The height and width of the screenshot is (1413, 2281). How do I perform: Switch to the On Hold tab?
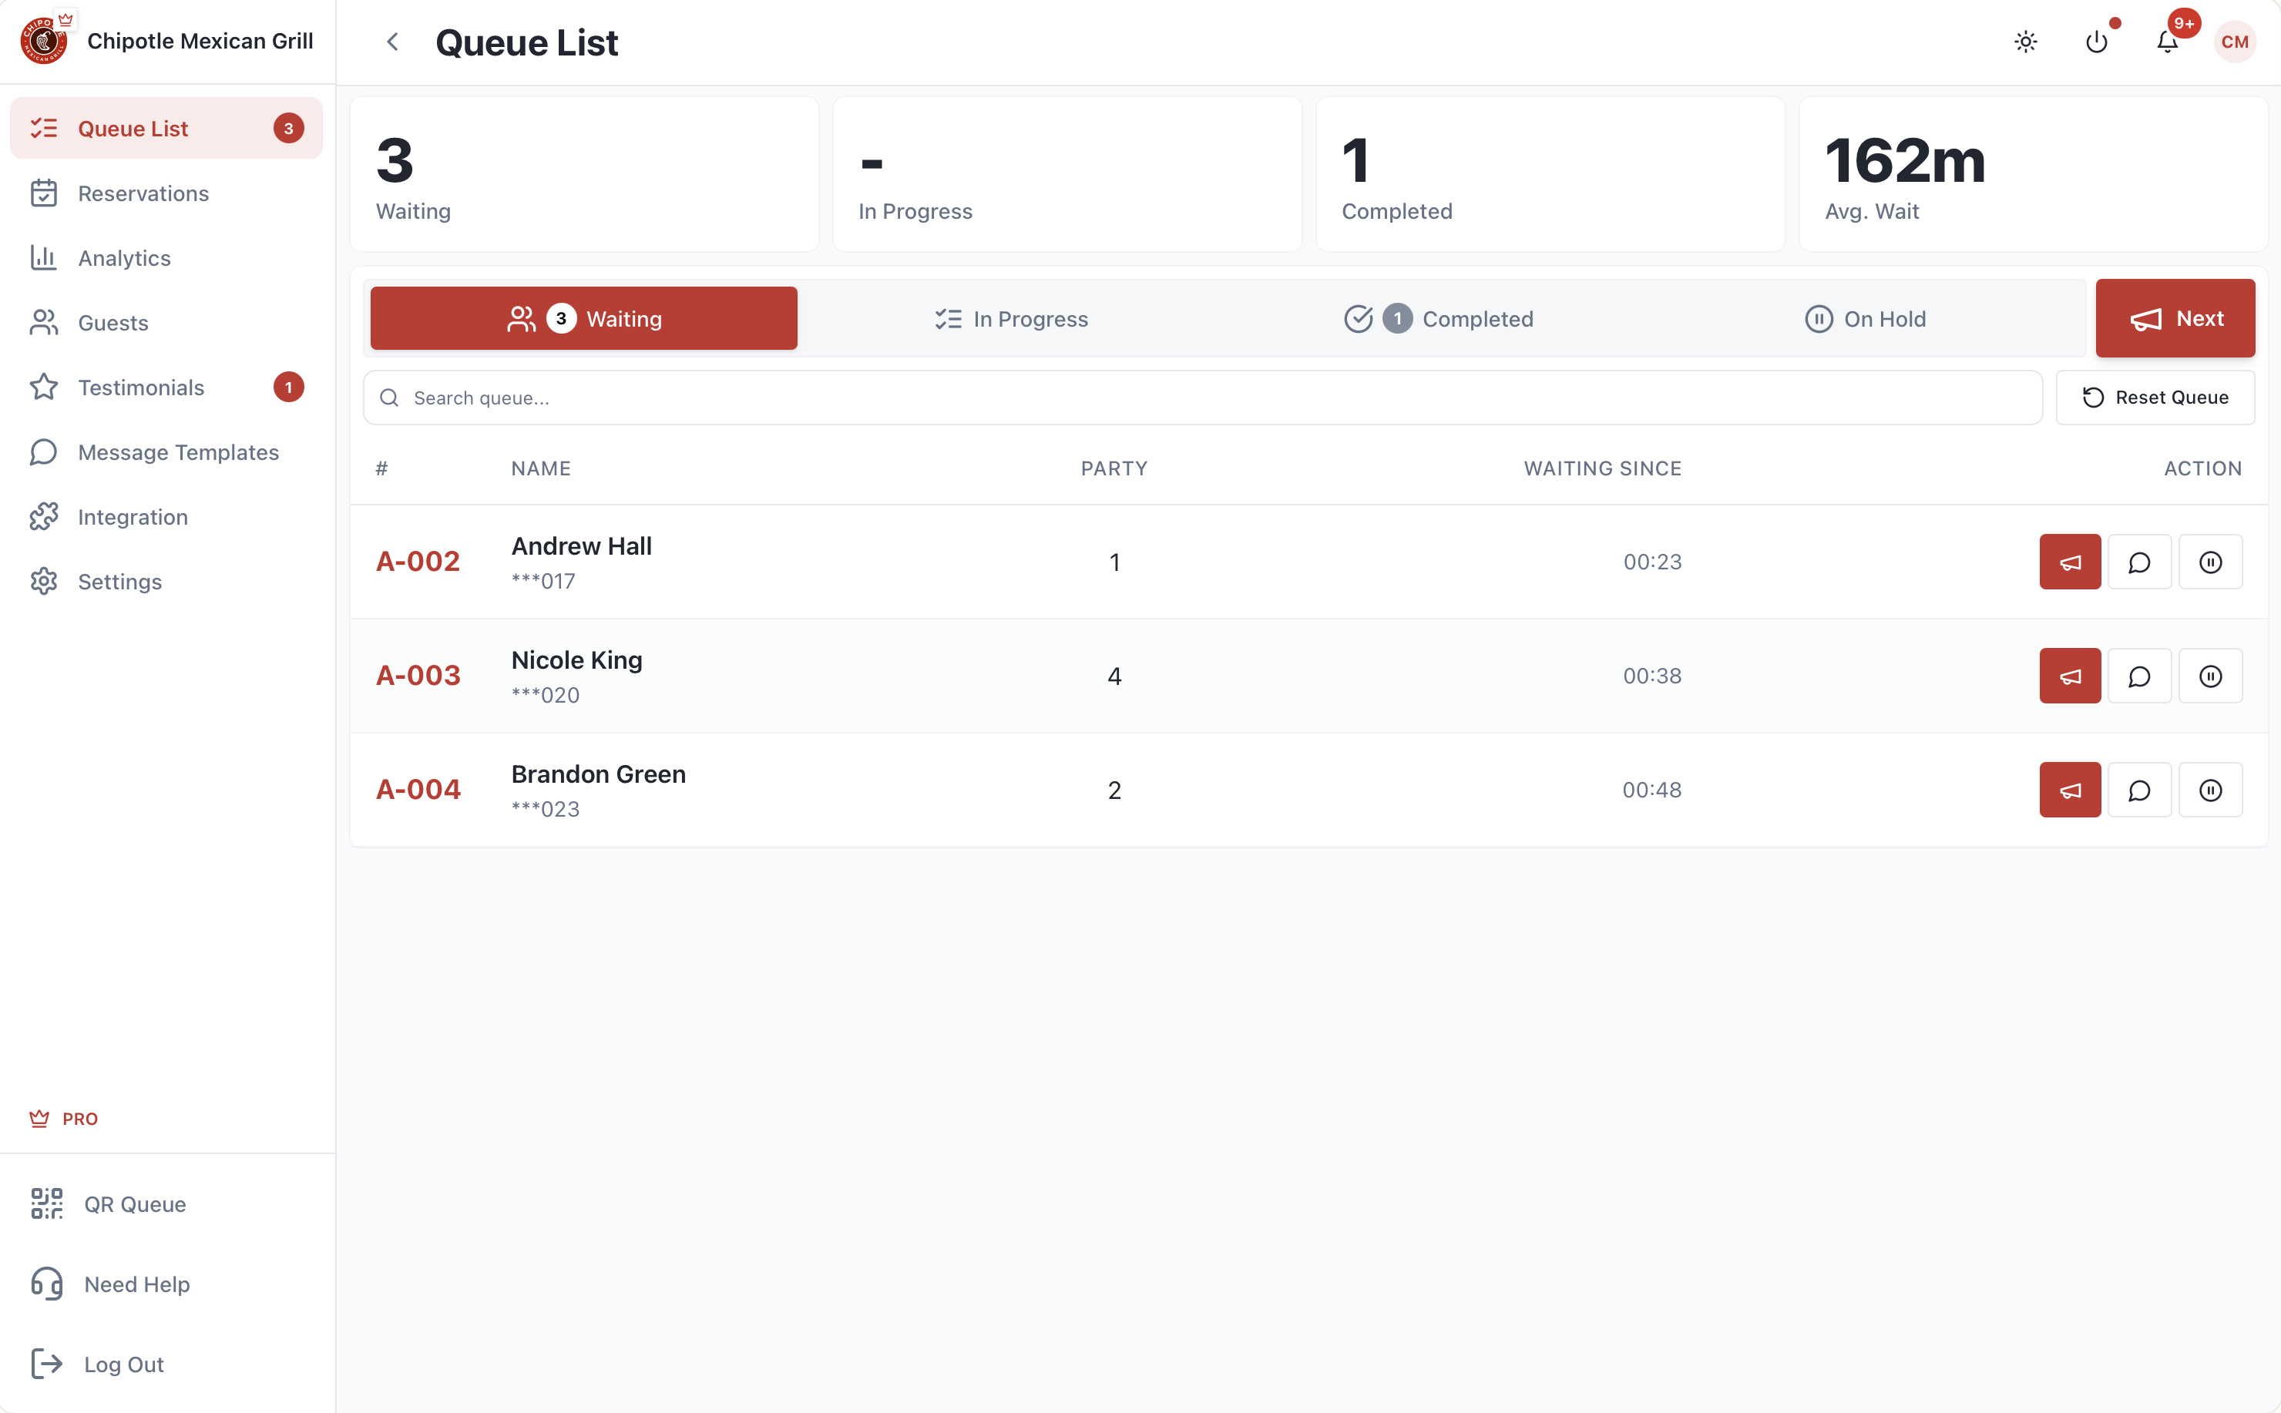click(x=1864, y=319)
